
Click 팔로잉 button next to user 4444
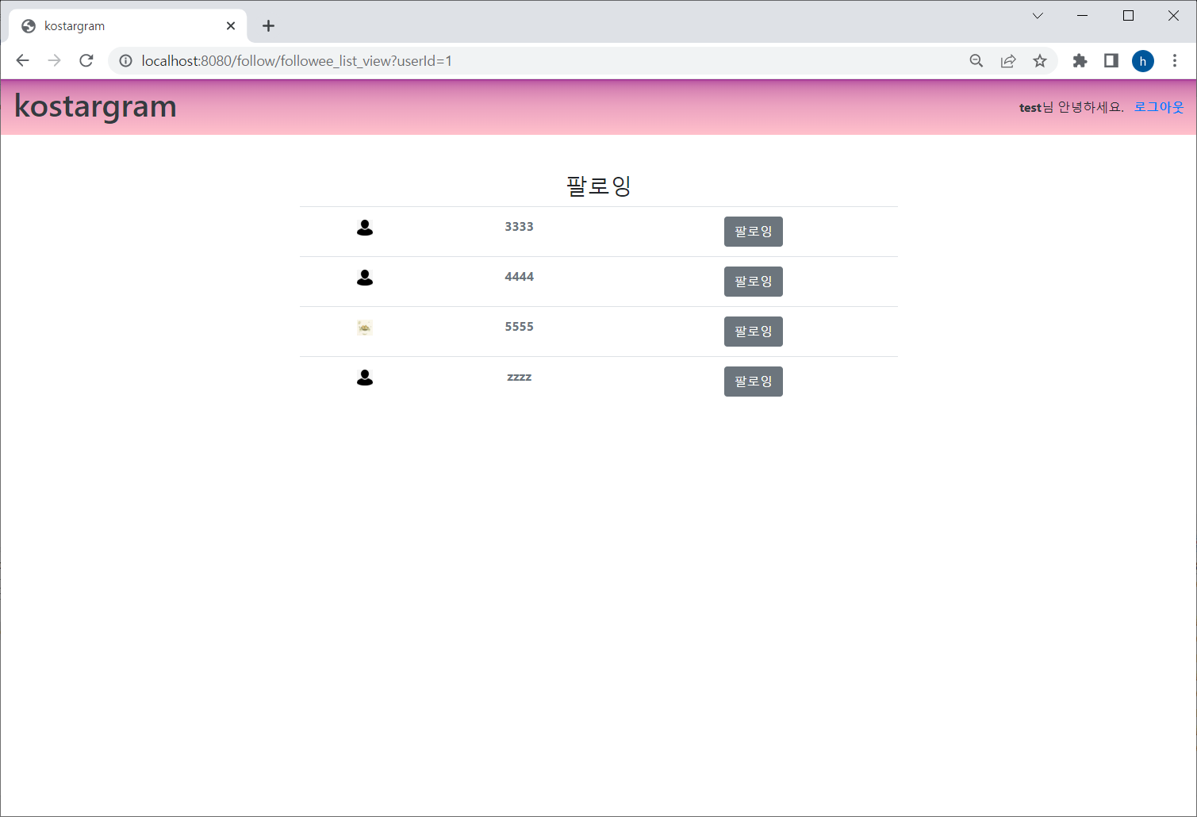[x=752, y=281]
